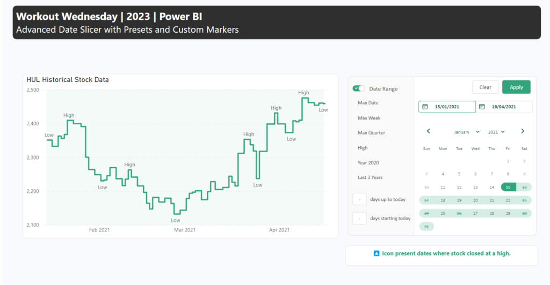Image resolution: width=550 pixels, height=285 pixels.
Task: Toggle the Date Range switch
Action: click(358, 88)
